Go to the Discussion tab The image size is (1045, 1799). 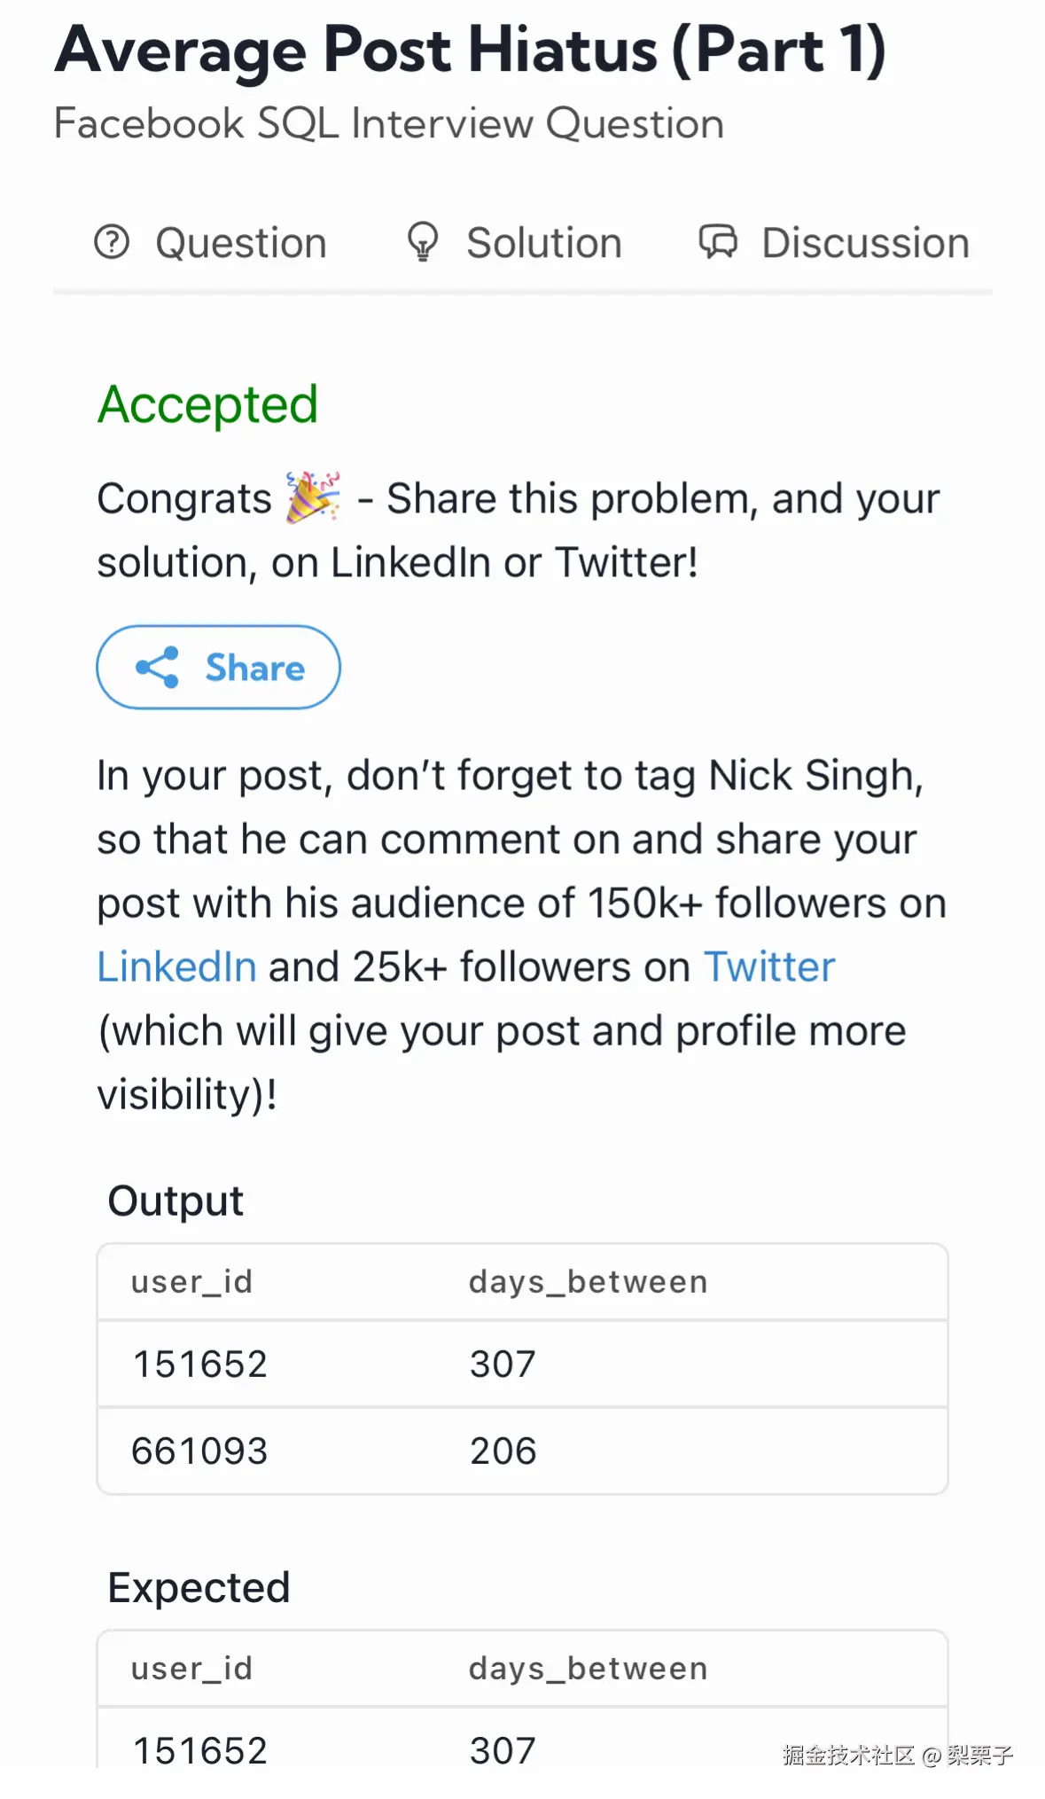(x=865, y=243)
